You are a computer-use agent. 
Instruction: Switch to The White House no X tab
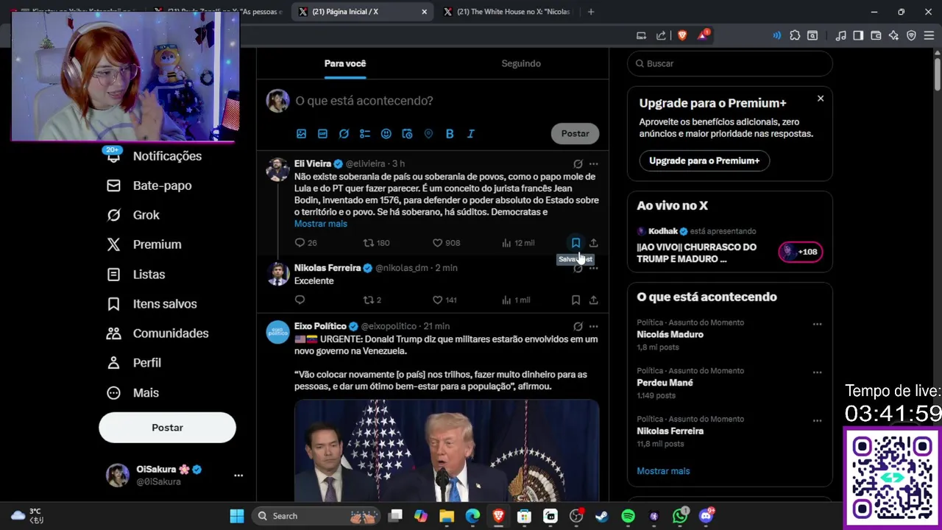[x=509, y=12]
